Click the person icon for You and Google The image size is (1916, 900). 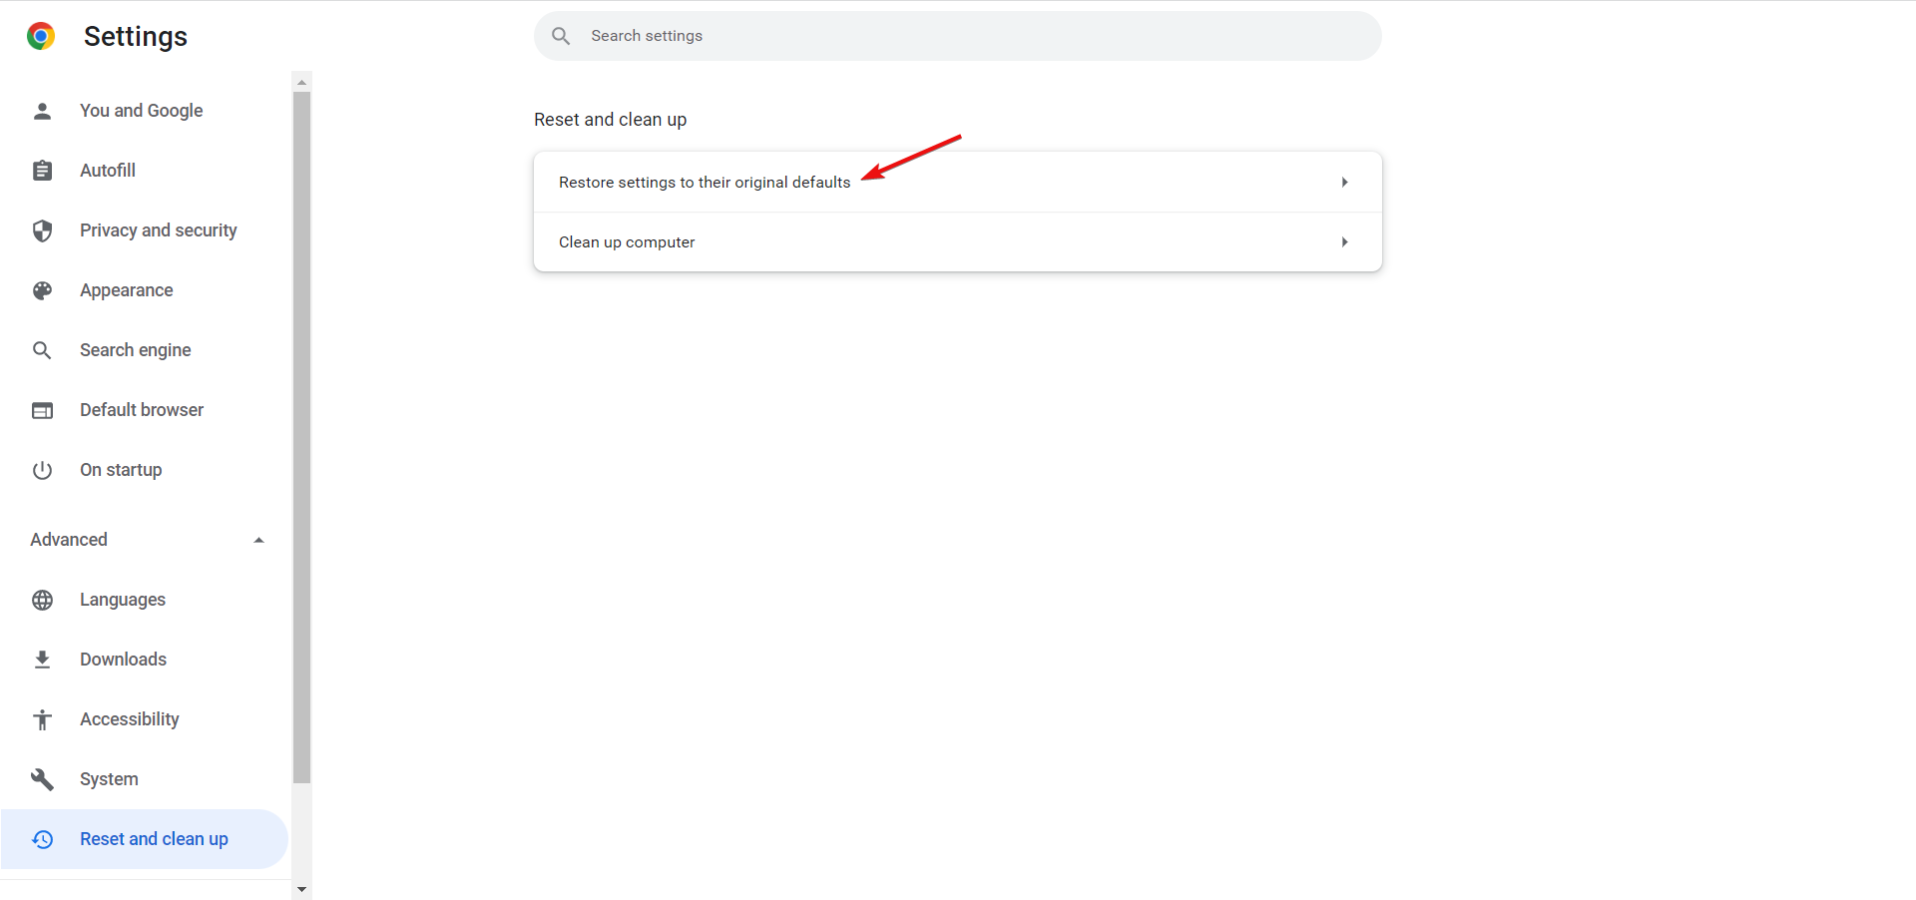tap(42, 111)
